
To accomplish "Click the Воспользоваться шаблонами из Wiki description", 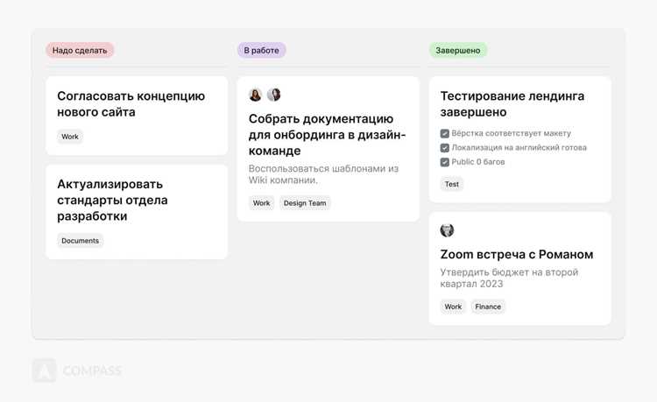I will (x=323, y=174).
